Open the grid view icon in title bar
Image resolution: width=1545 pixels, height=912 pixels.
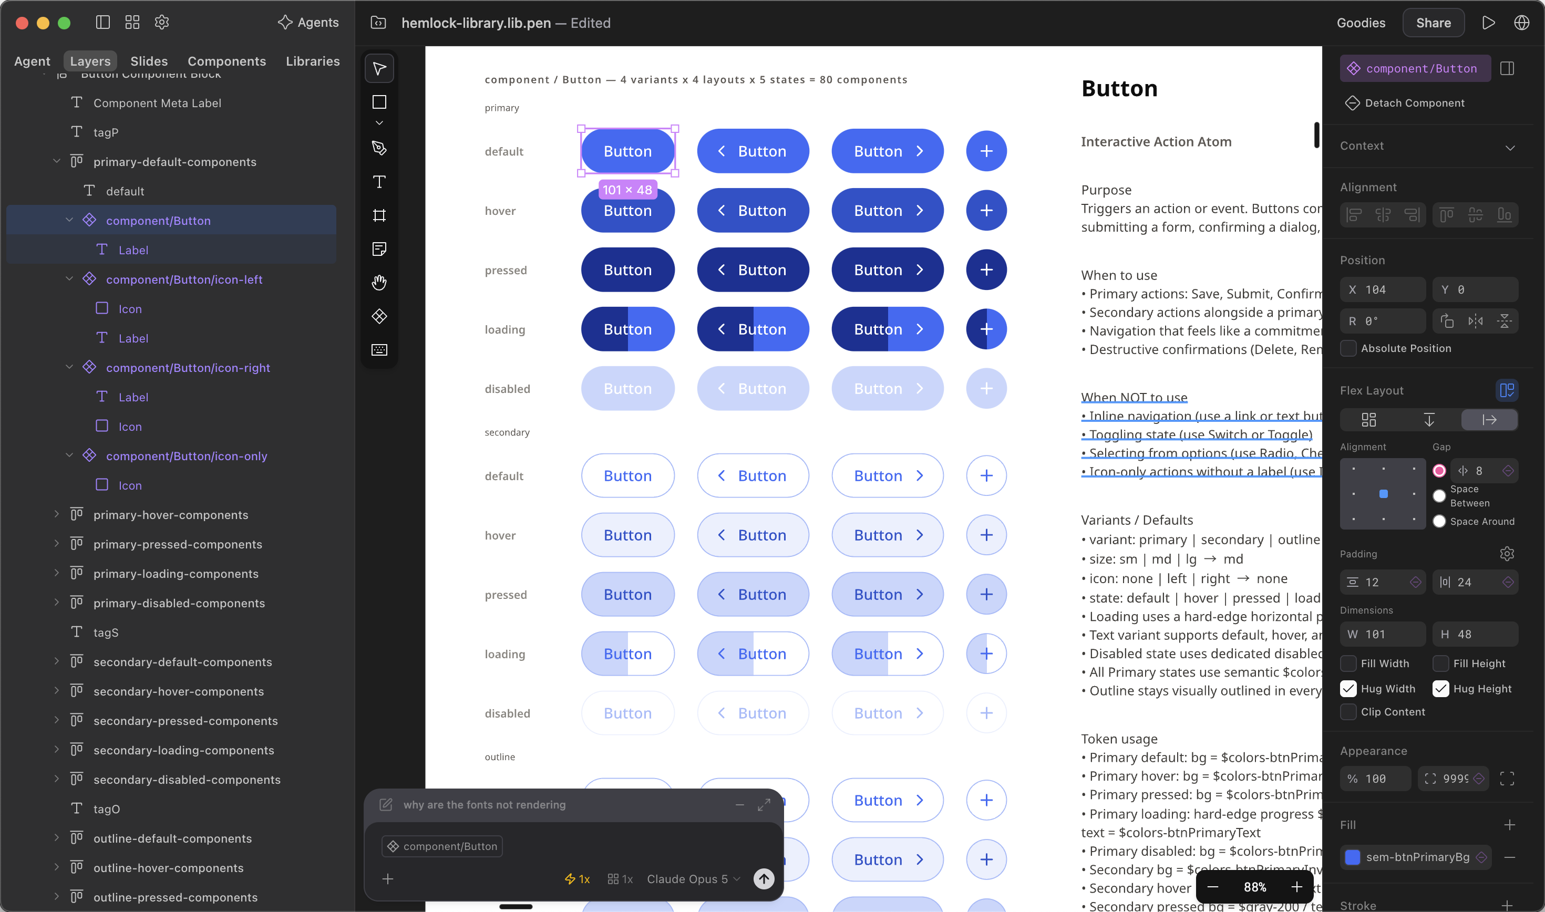[132, 23]
